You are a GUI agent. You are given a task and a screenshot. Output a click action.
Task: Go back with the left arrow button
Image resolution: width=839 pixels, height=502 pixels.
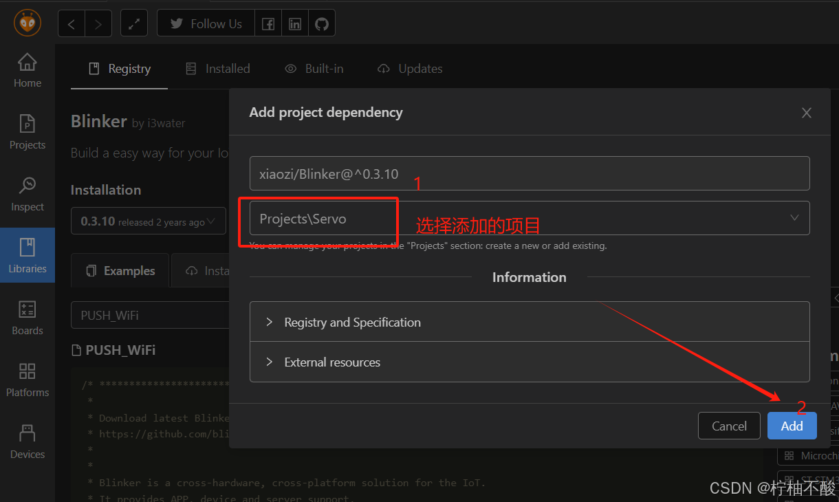point(72,24)
